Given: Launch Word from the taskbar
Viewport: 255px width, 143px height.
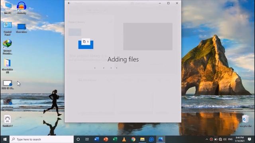Looking at the screenshot, I should point(96,139).
